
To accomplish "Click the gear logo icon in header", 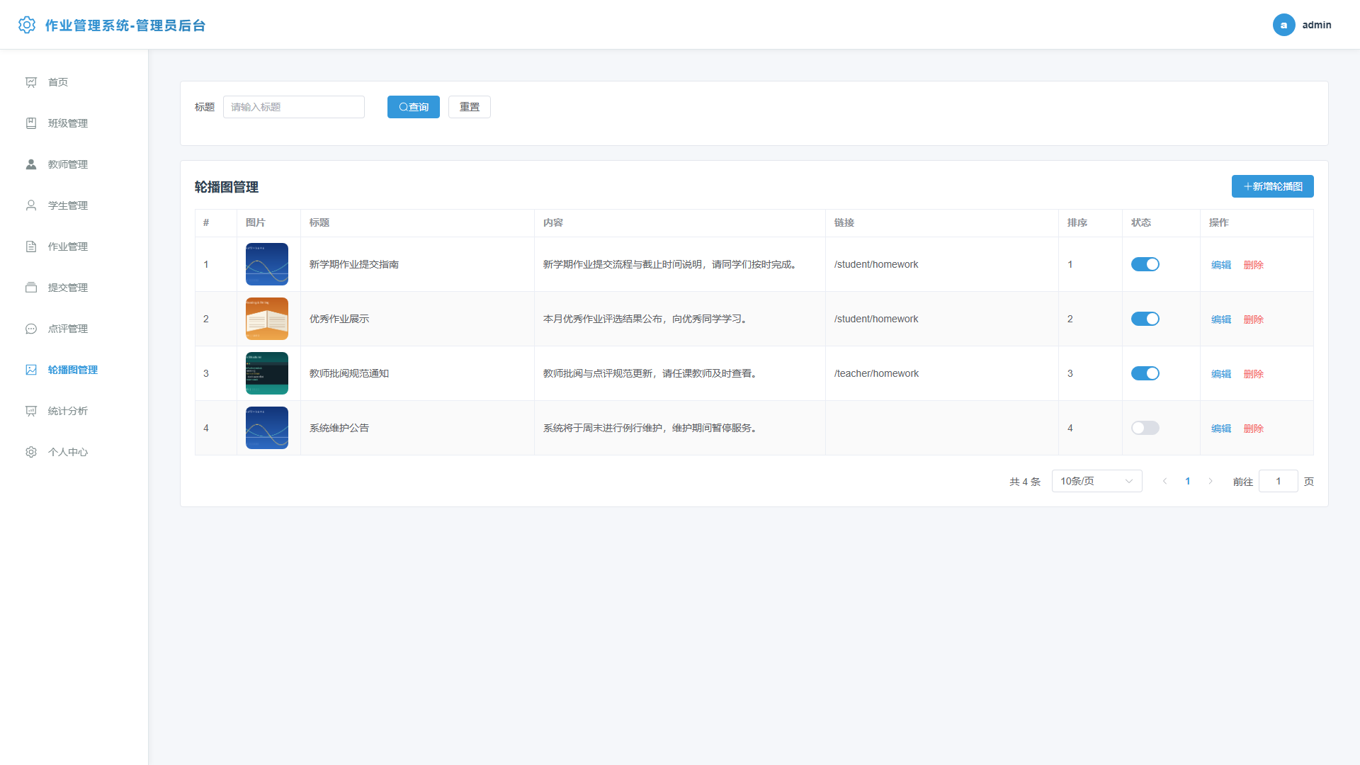I will [x=27, y=25].
